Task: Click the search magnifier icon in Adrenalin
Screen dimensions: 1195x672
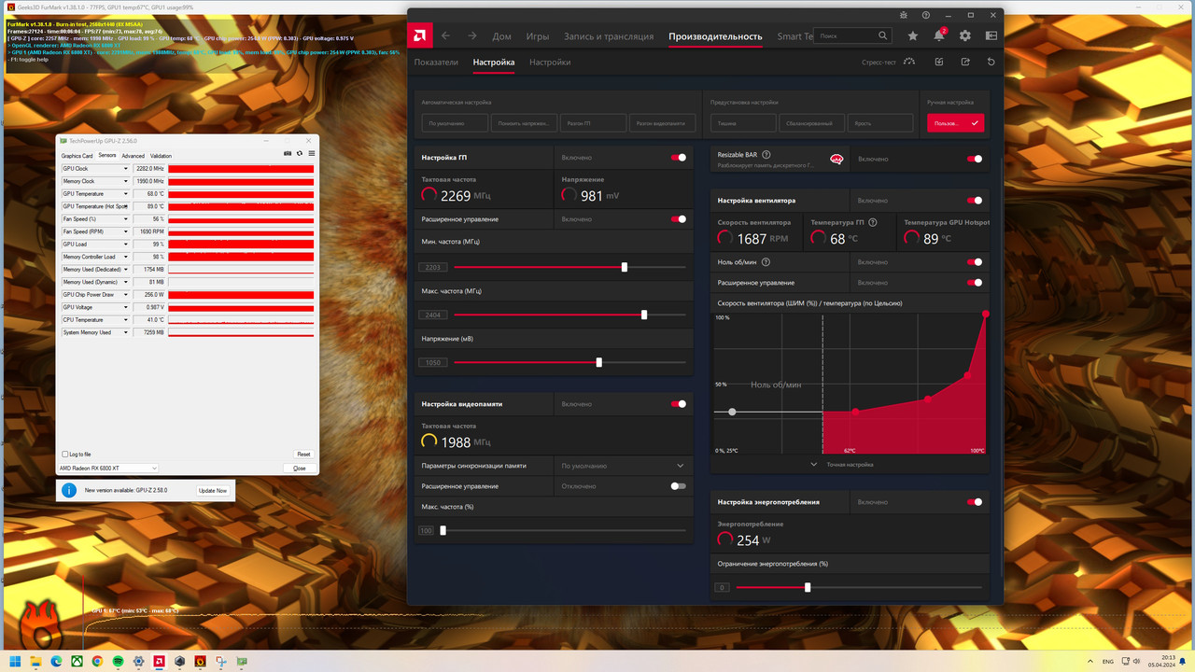Action: pyautogui.click(x=882, y=35)
